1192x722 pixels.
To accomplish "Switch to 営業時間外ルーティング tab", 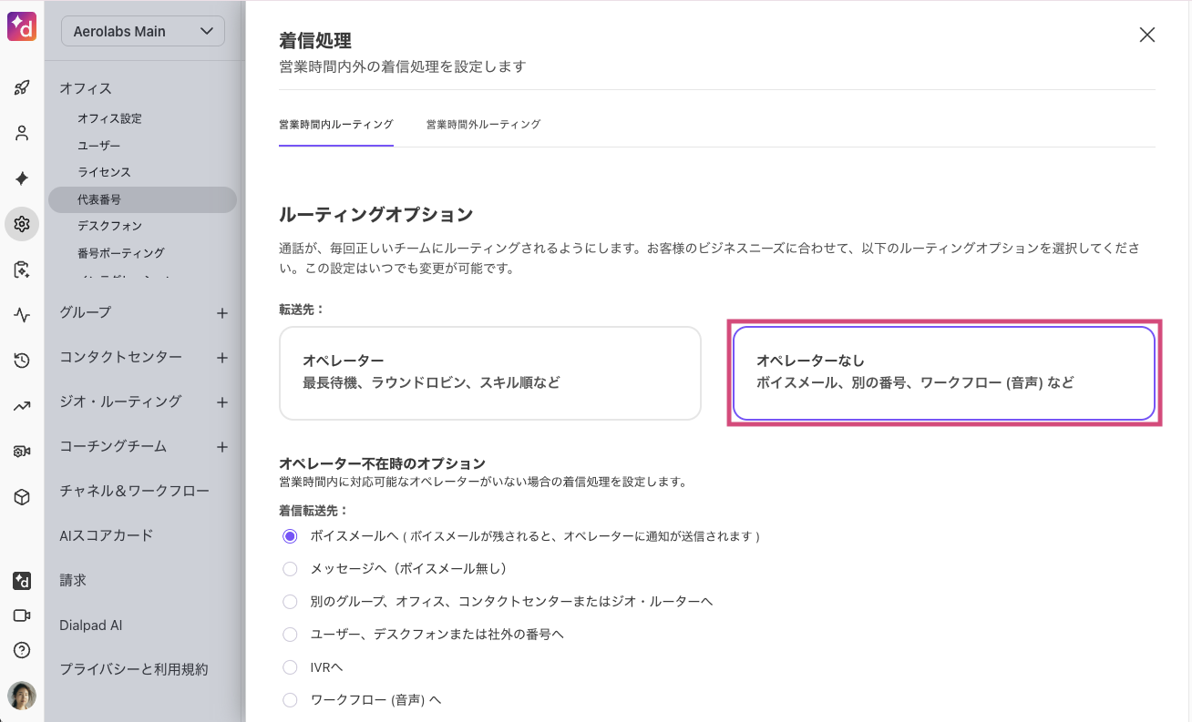I will click(483, 125).
